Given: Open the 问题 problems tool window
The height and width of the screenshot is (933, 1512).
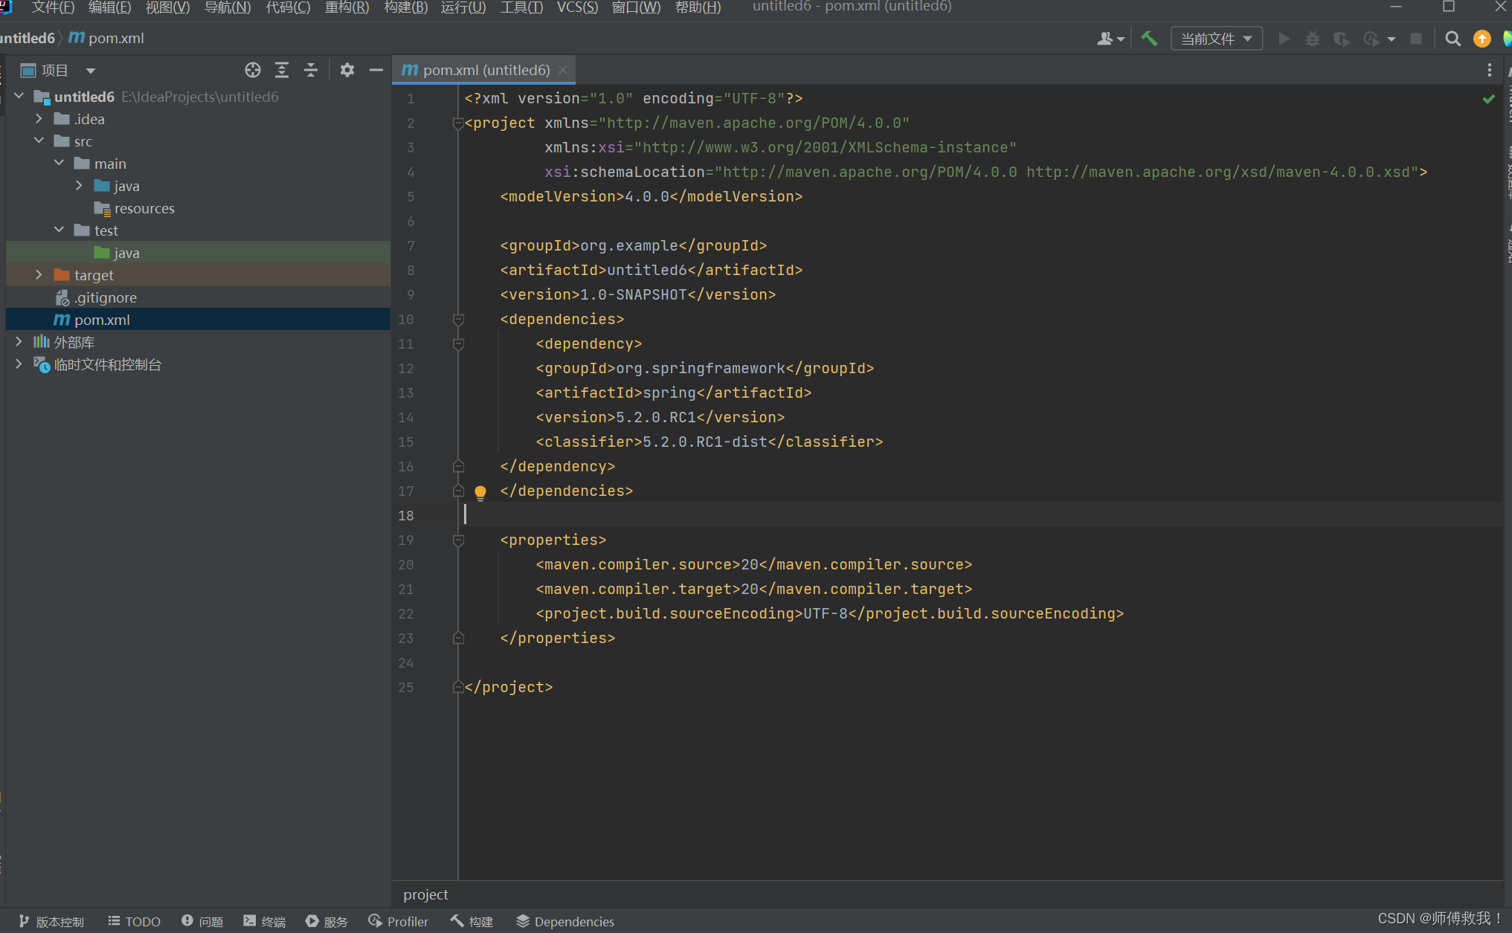Looking at the screenshot, I should (x=202, y=922).
